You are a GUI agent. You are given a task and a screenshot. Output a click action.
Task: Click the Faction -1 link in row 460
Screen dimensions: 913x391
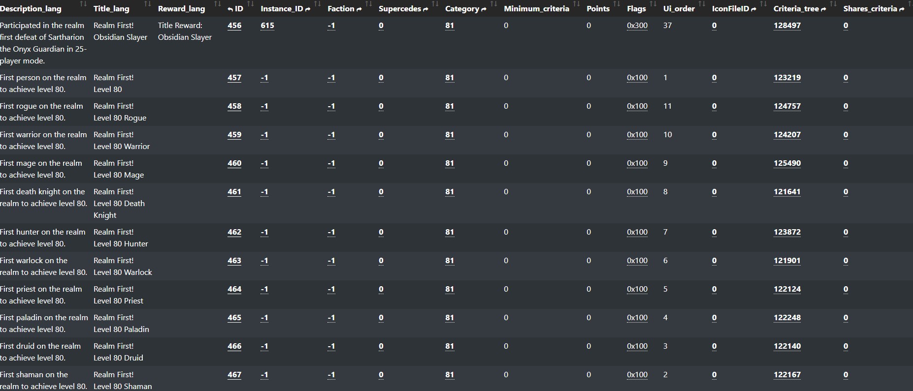[x=331, y=163]
